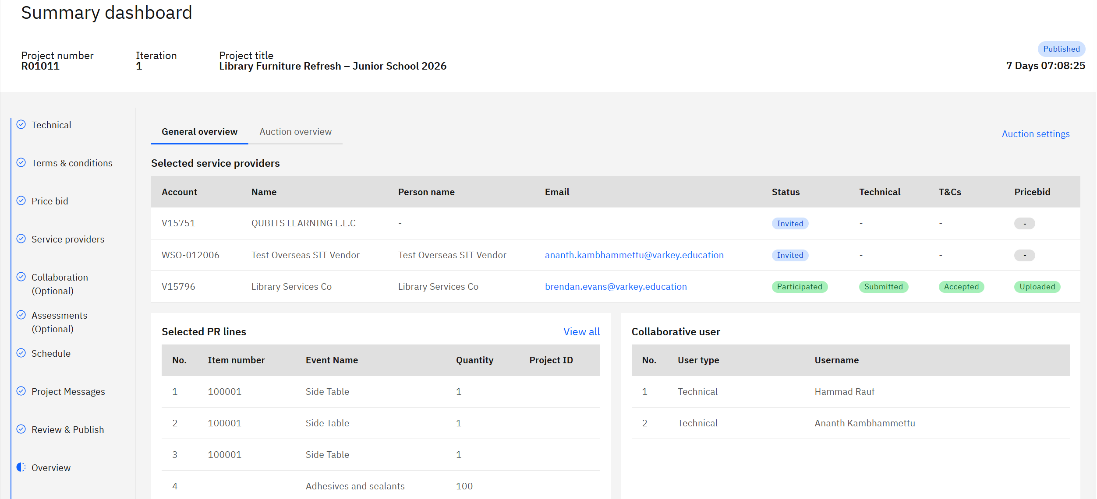This screenshot has height=499, width=1097.
Task: Select the Overview step in sidebar
Action: point(51,468)
